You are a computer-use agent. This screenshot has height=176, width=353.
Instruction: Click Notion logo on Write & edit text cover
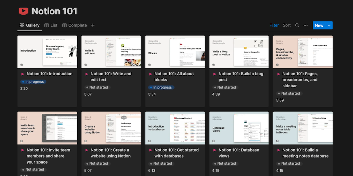point(85,65)
